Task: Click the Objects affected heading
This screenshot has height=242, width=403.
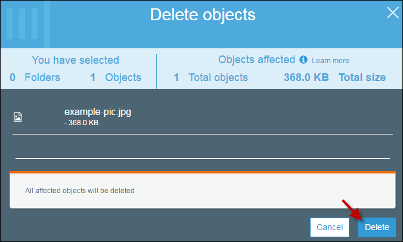Action: [256, 60]
